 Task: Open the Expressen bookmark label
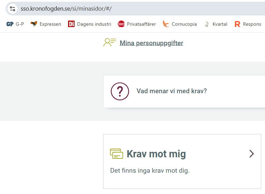point(50,24)
